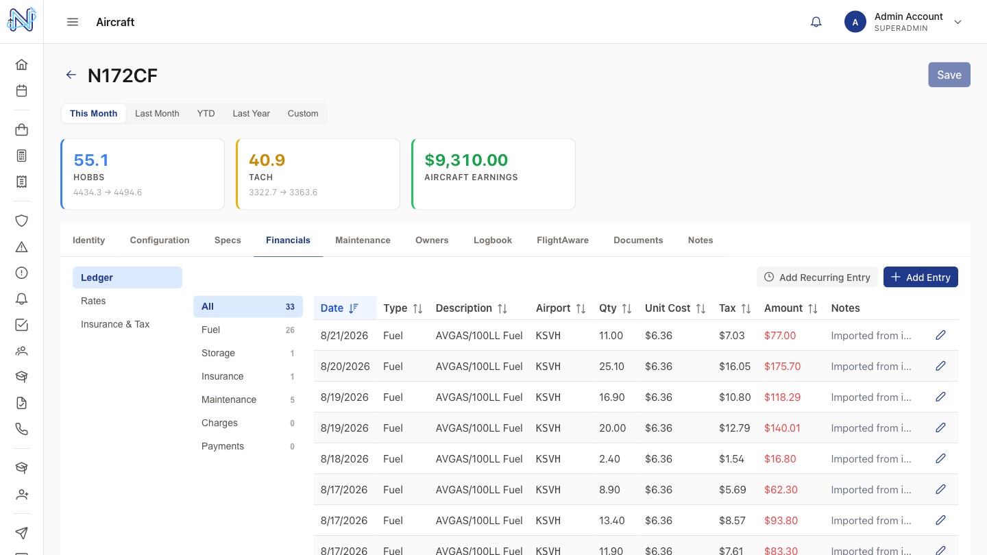Edit the 8/18/2026 $16.80 fuel entry

point(940,458)
